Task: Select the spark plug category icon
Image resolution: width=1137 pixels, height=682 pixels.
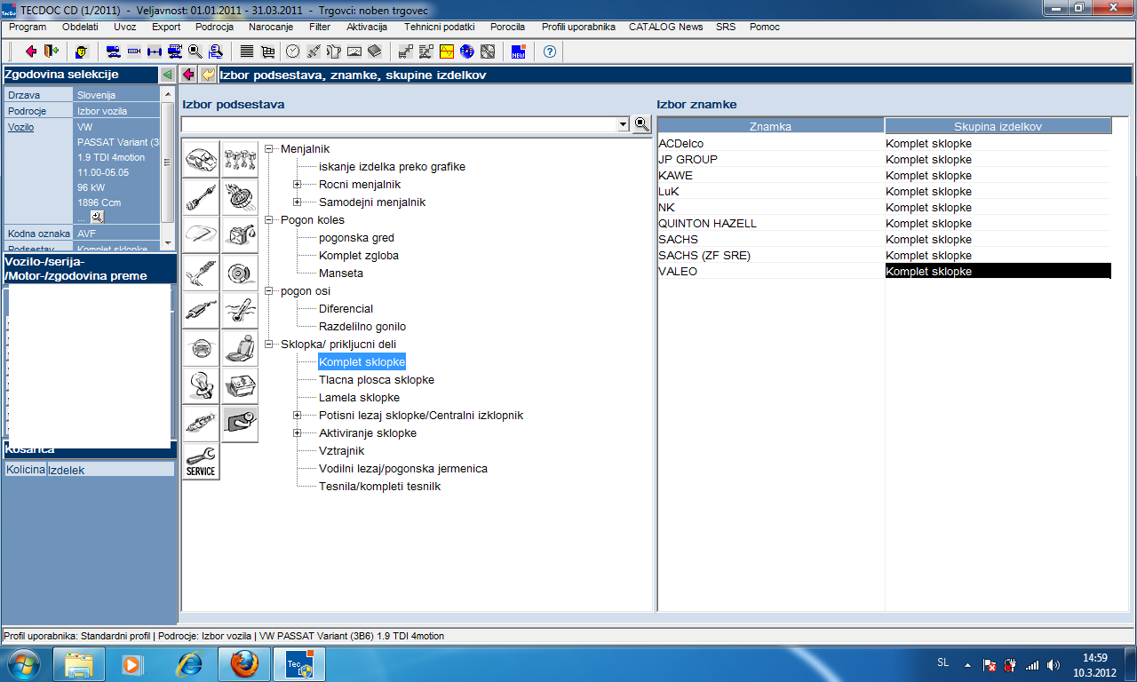Action: (201, 424)
